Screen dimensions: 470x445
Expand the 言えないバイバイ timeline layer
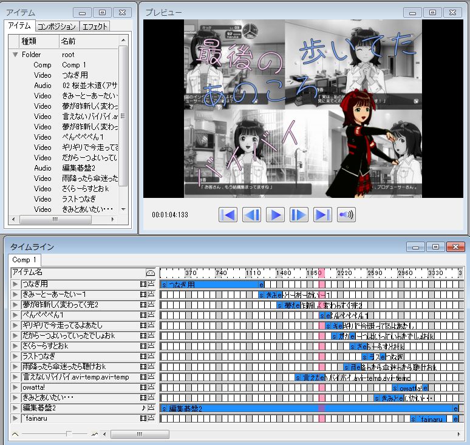coord(15,377)
